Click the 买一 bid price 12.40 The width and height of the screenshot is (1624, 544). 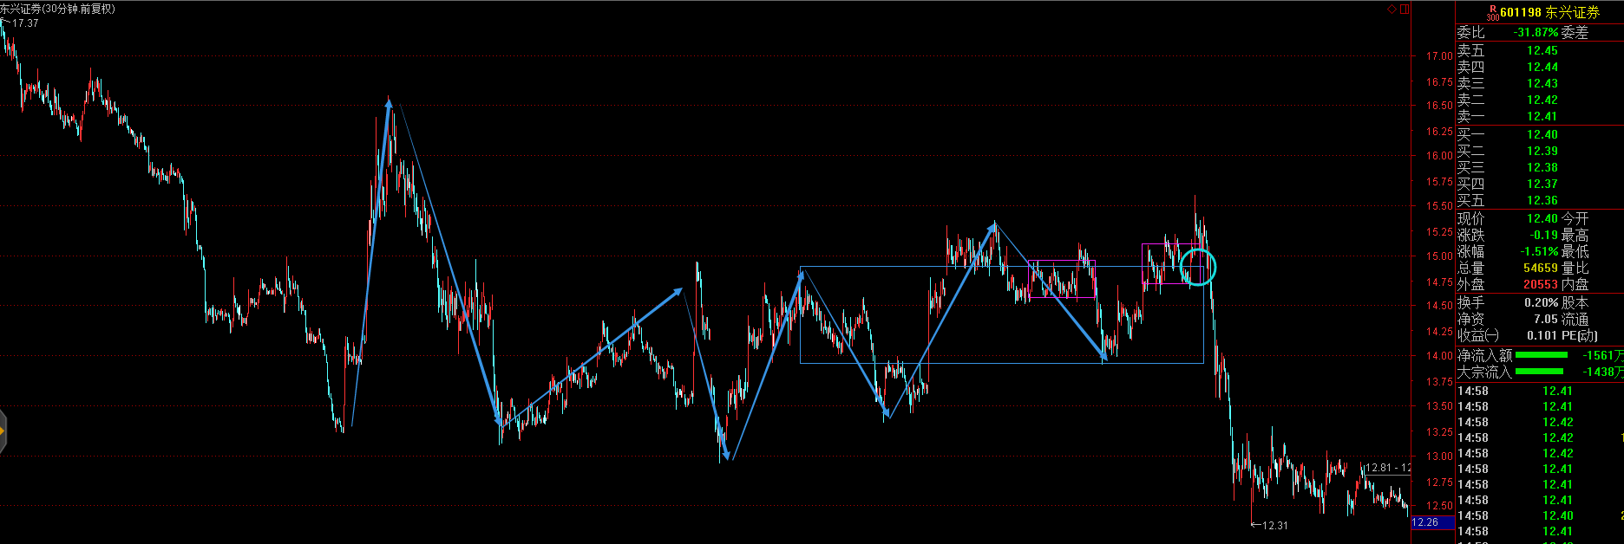click(x=1542, y=134)
